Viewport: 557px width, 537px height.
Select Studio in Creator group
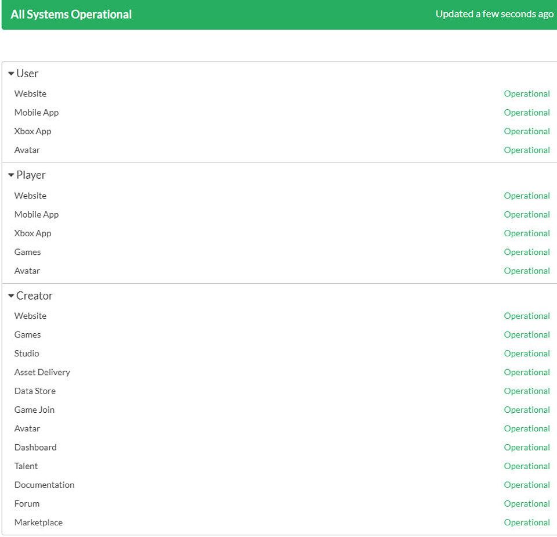[x=27, y=354]
